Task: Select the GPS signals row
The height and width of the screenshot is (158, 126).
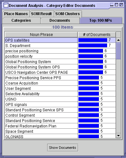Action: coord(60,104)
